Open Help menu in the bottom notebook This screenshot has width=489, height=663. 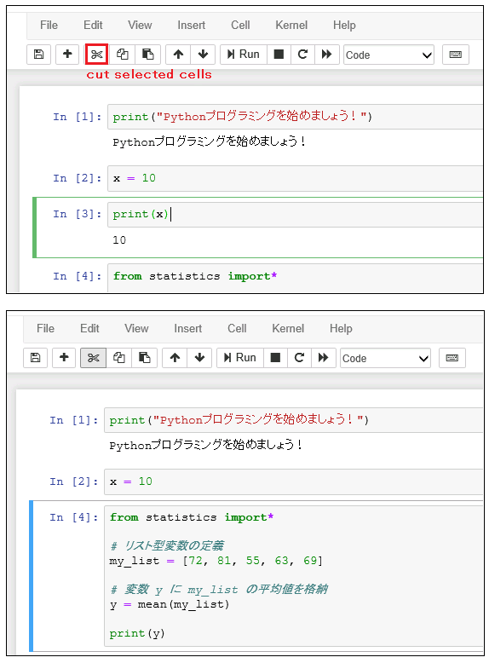click(341, 329)
